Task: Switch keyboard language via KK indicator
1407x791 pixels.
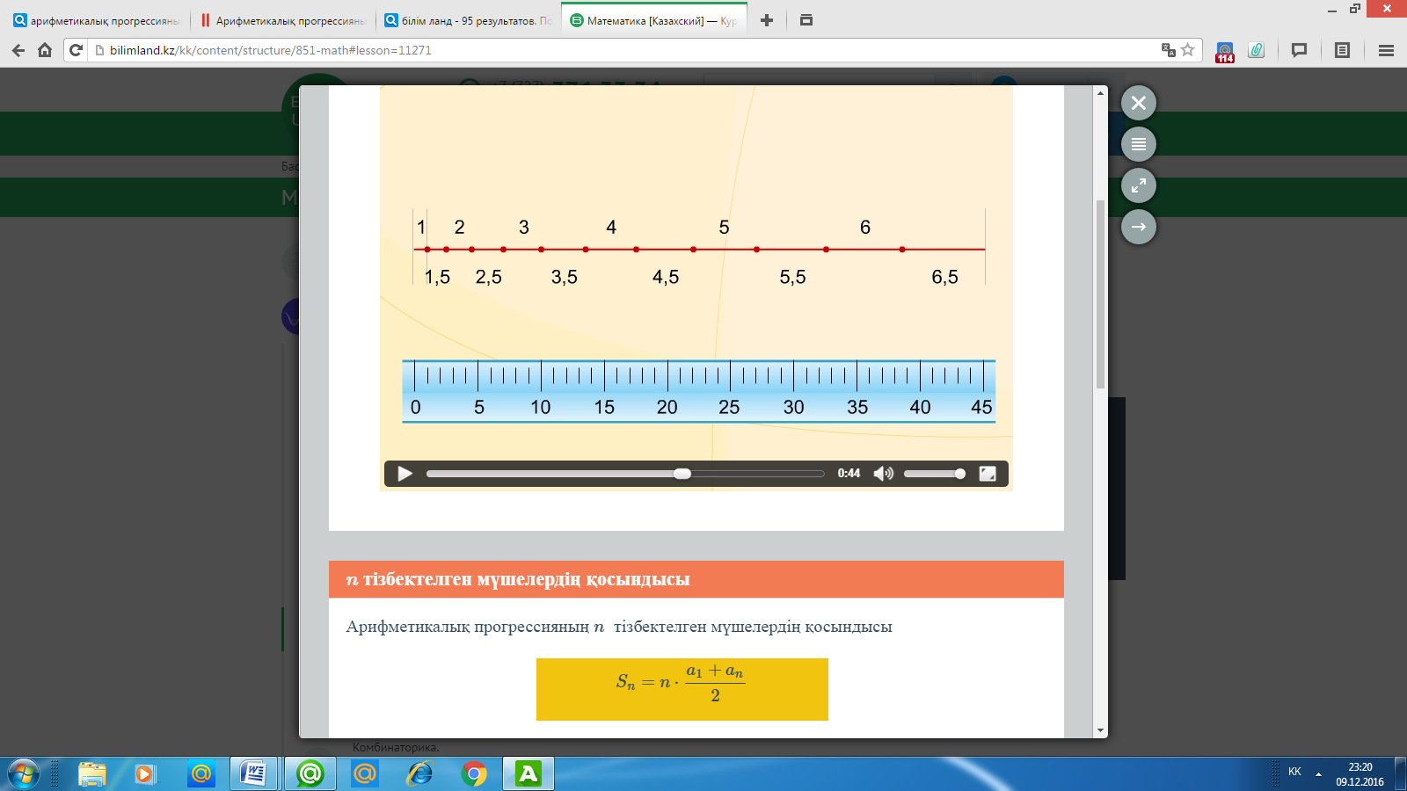Action: click(x=1294, y=772)
